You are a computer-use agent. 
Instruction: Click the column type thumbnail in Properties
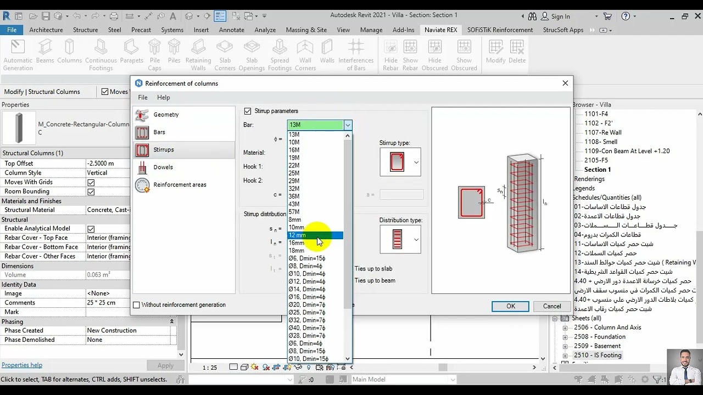point(19,128)
